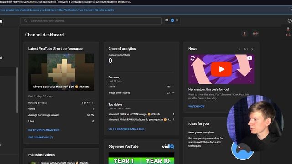Focus the 'Search across your channel' field

coord(91,21)
